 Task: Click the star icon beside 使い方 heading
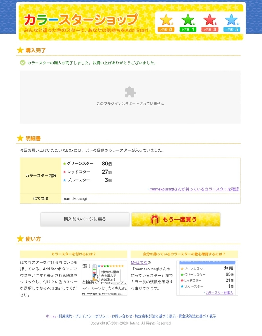(20, 239)
